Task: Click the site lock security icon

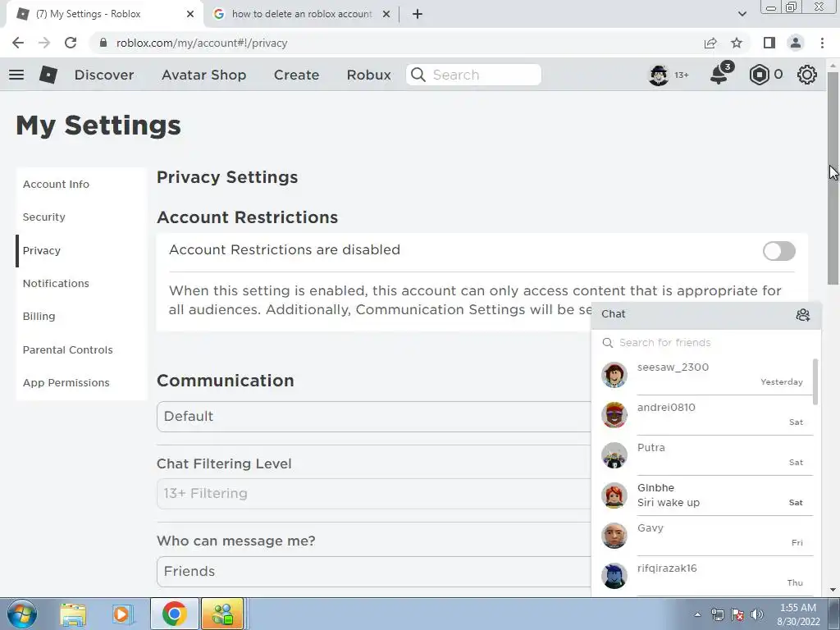Action: click(103, 43)
